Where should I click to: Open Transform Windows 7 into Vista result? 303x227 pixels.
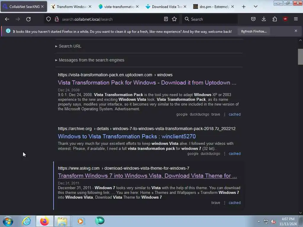(147, 176)
